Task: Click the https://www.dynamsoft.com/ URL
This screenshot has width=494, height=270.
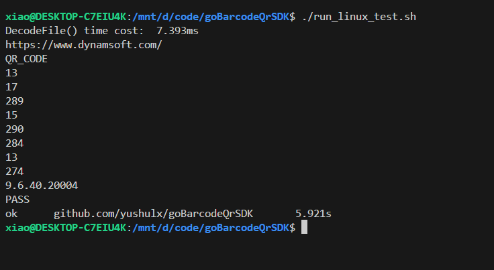Action: tap(83, 45)
